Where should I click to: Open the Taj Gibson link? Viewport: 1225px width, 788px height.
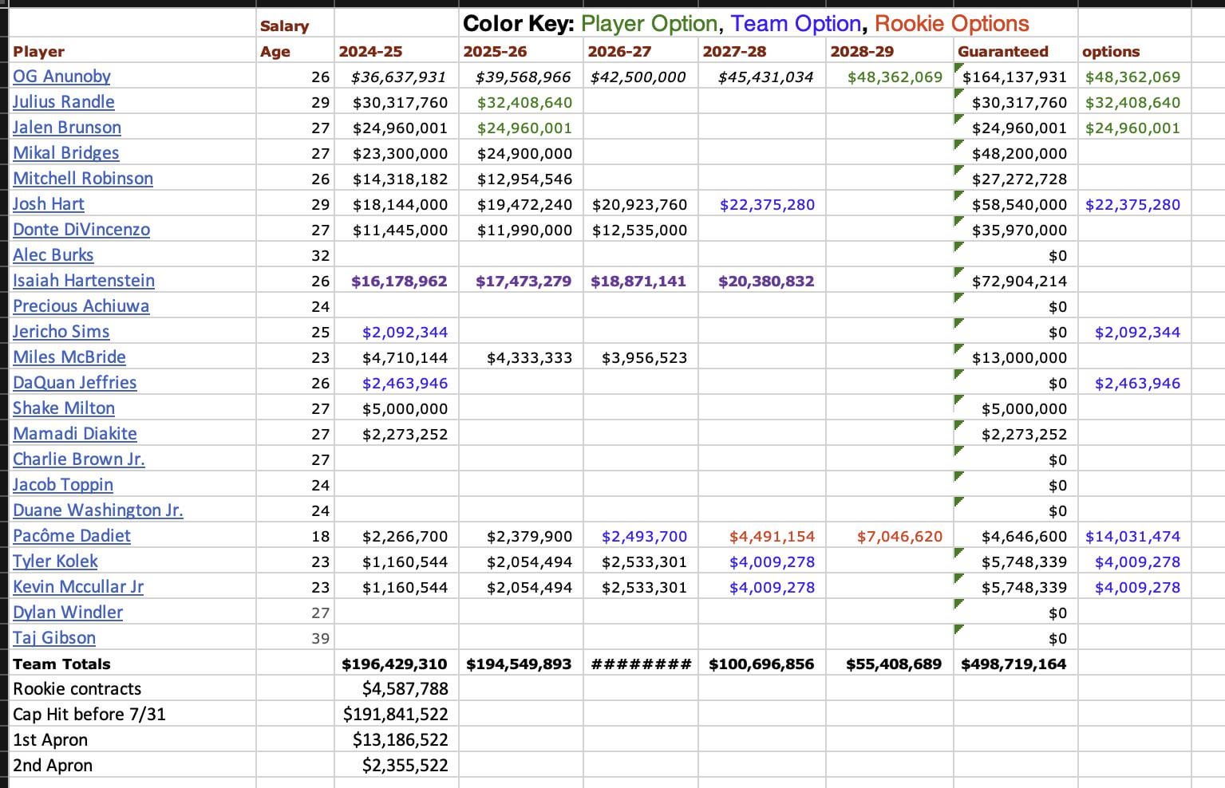coord(54,638)
